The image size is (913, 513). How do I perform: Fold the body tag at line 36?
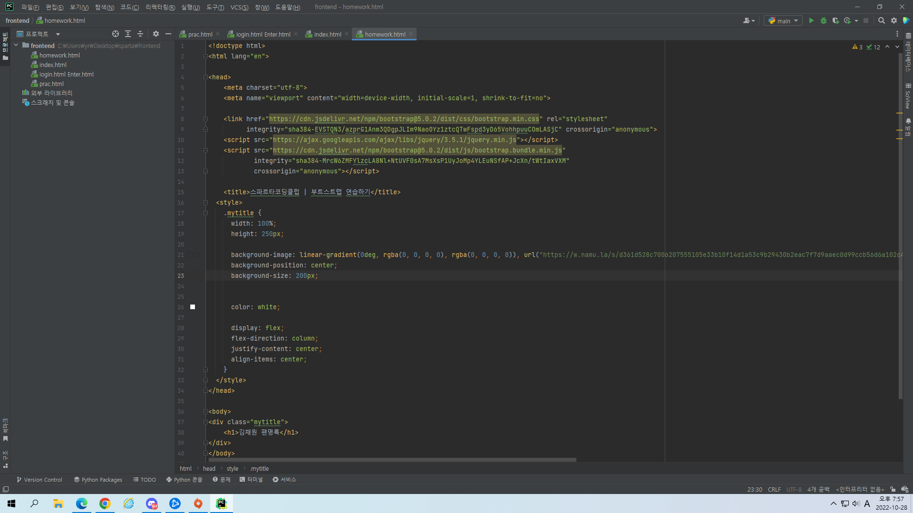[x=205, y=411]
